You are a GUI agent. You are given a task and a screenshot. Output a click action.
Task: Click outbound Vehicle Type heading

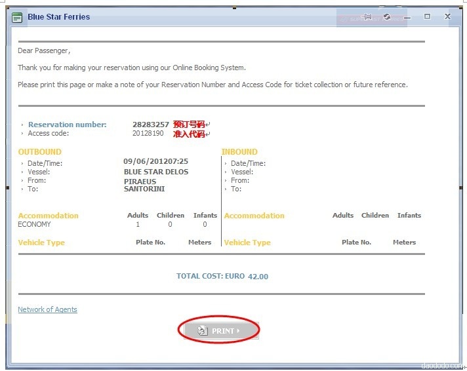(41, 243)
